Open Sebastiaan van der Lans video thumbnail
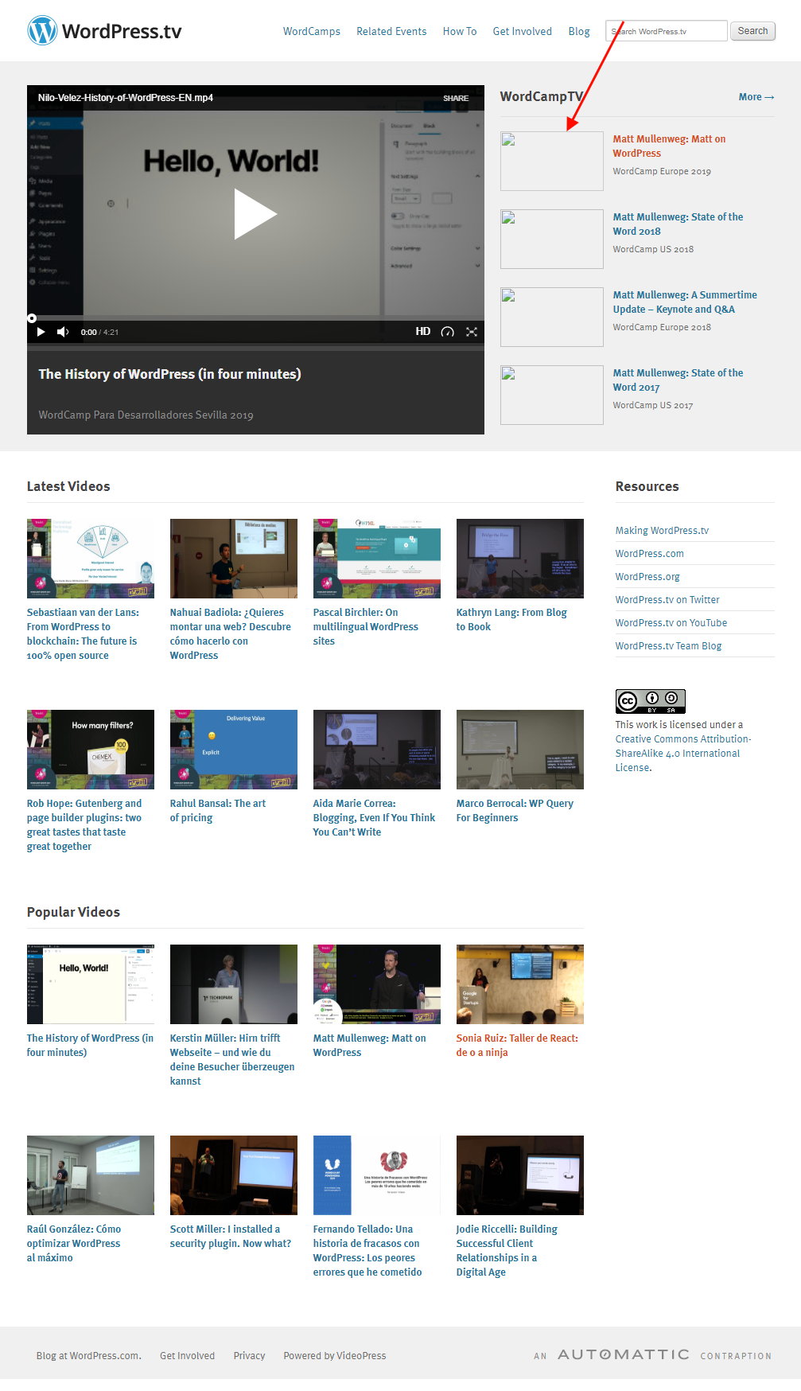Screen dimensions: 801x1391 [91, 559]
